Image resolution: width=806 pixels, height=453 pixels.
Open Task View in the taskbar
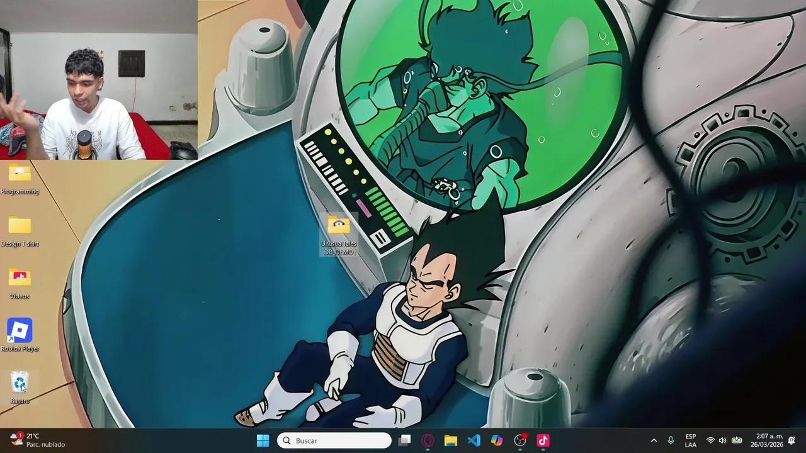(x=405, y=440)
